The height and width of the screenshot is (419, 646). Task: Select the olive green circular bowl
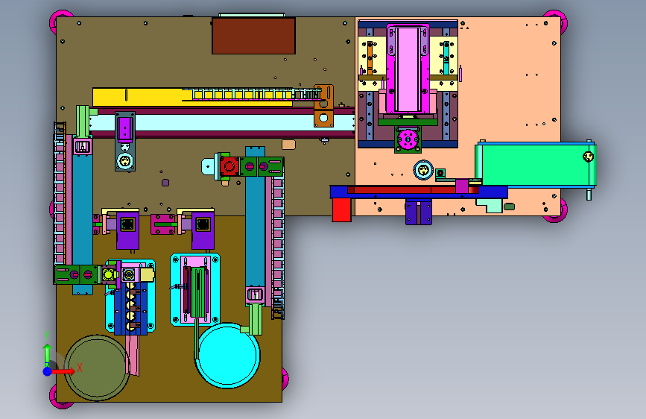97,368
